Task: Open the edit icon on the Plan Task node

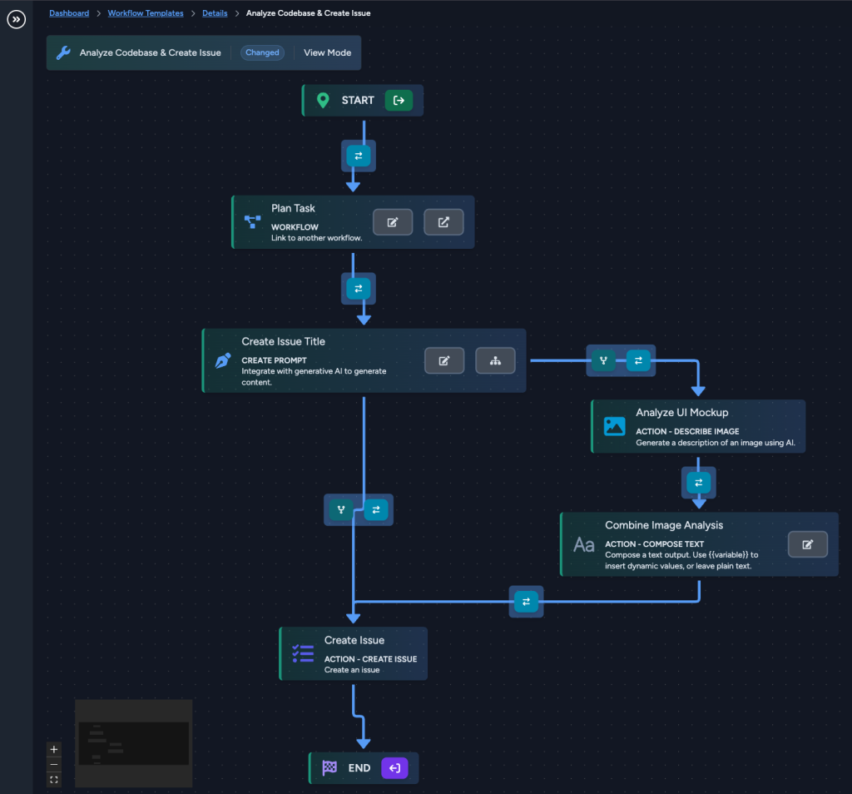Action: click(393, 221)
